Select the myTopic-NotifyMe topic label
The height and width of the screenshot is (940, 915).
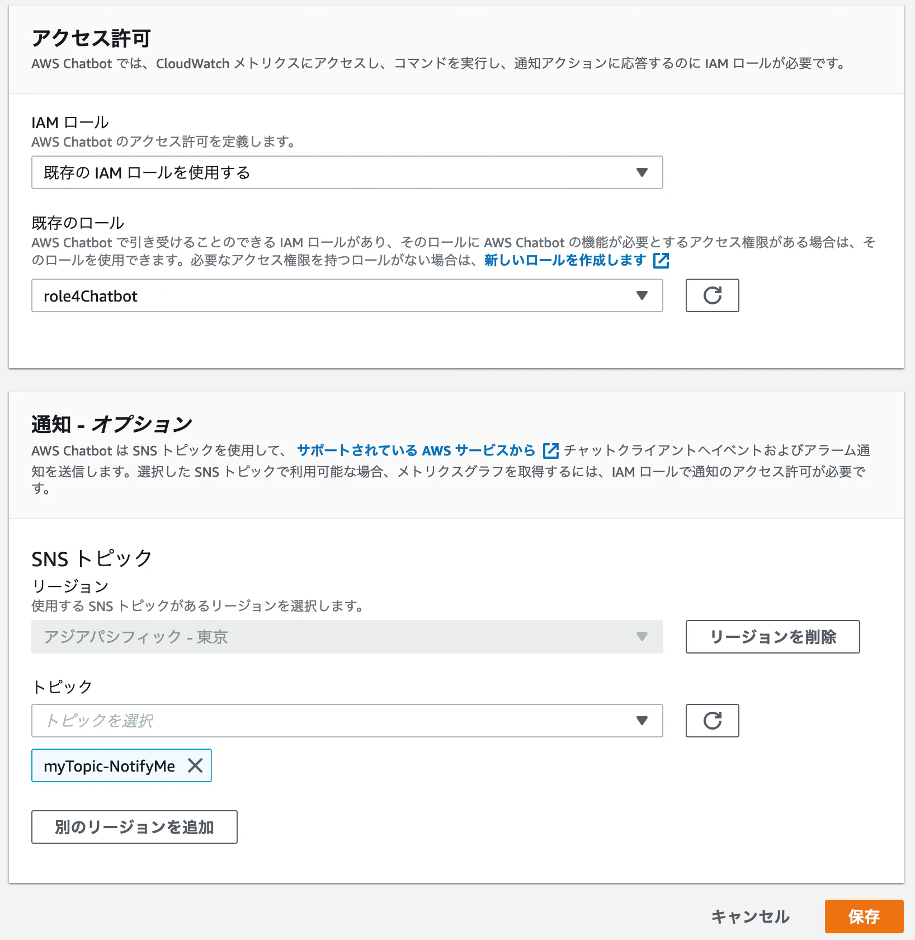[x=110, y=765]
